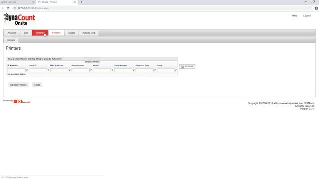319x179 pixels.
Task: Open filter menu for Group column
Action: pyautogui.click(x=176, y=70)
